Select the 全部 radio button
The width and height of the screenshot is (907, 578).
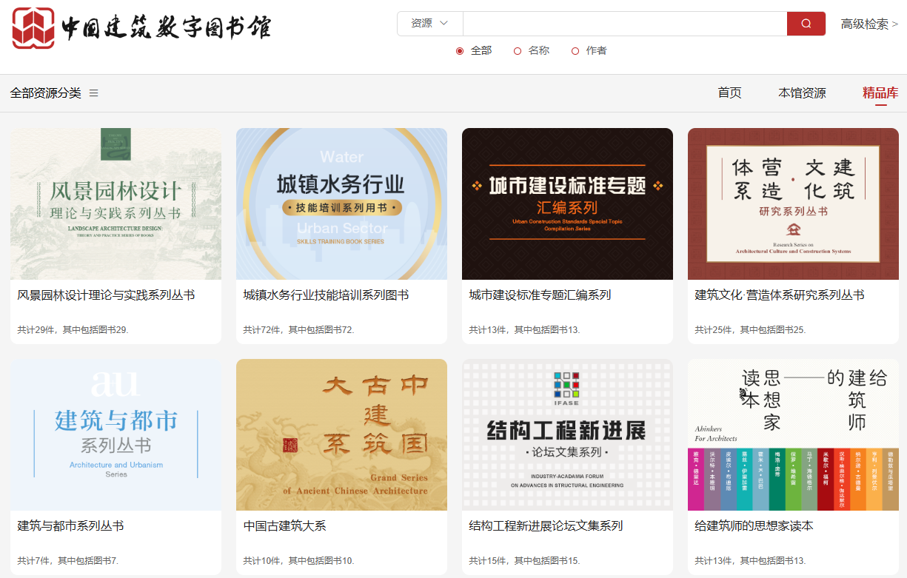tap(460, 51)
